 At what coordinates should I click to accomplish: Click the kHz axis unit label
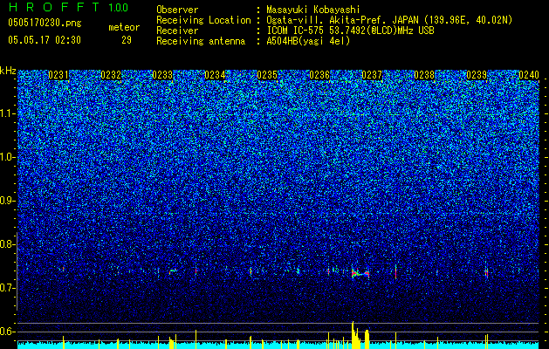tap(8, 71)
